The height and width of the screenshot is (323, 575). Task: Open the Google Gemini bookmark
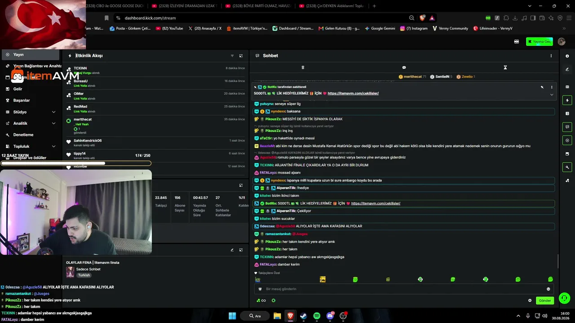point(380,28)
